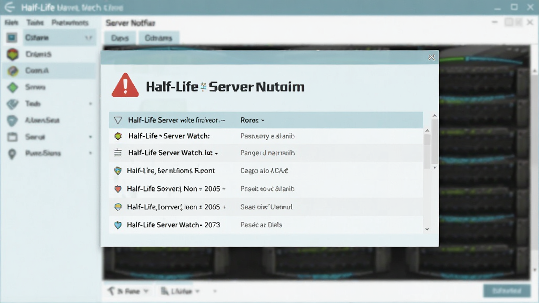Click the blue shield icon in the 'Server Watch 2073' row
The height and width of the screenshot is (303, 539).
(118, 225)
